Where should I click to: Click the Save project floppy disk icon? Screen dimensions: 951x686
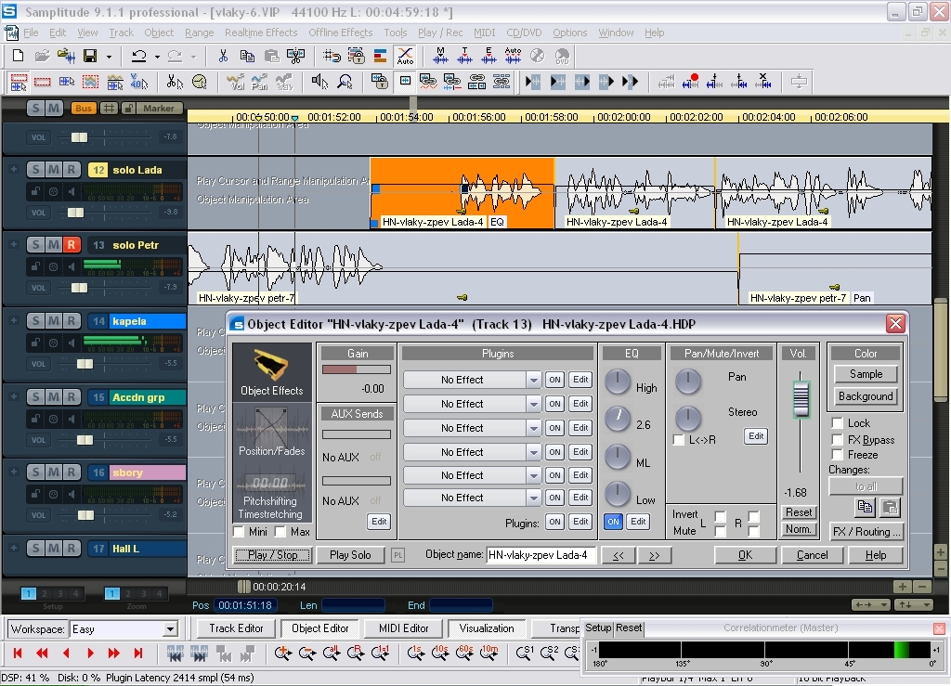90,57
